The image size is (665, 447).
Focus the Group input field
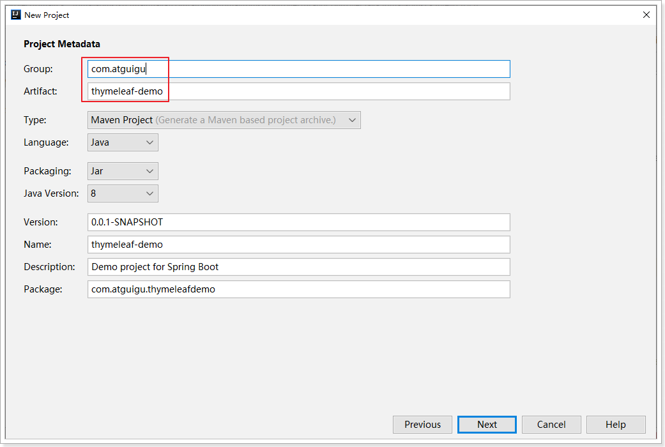click(298, 69)
